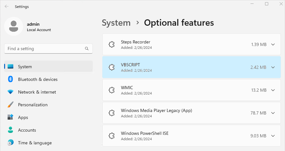Click Local Account text under admin
The height and width of the screenshot is (151, 285).
[x=39, y=30]
